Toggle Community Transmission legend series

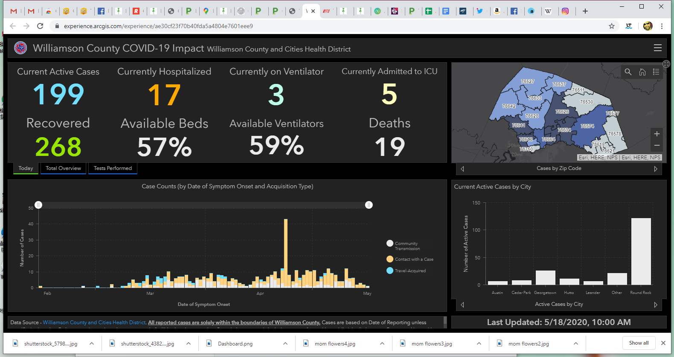[x=390, y=244]
